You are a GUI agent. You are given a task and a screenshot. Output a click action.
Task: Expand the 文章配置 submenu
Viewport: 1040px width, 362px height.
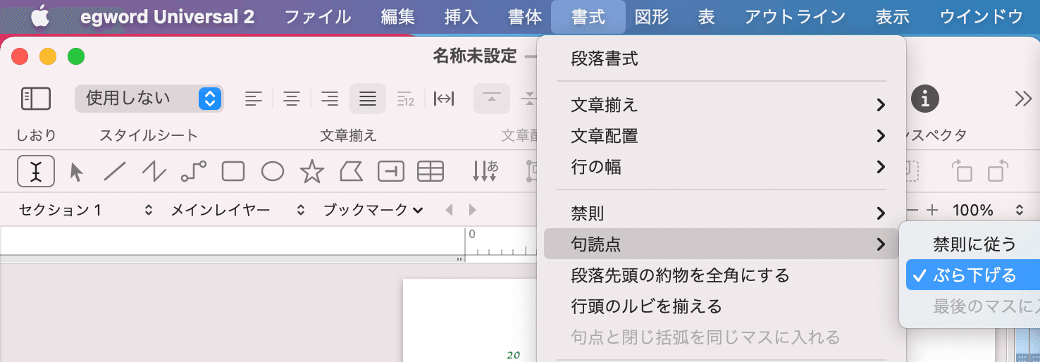[x=722, y=136]
